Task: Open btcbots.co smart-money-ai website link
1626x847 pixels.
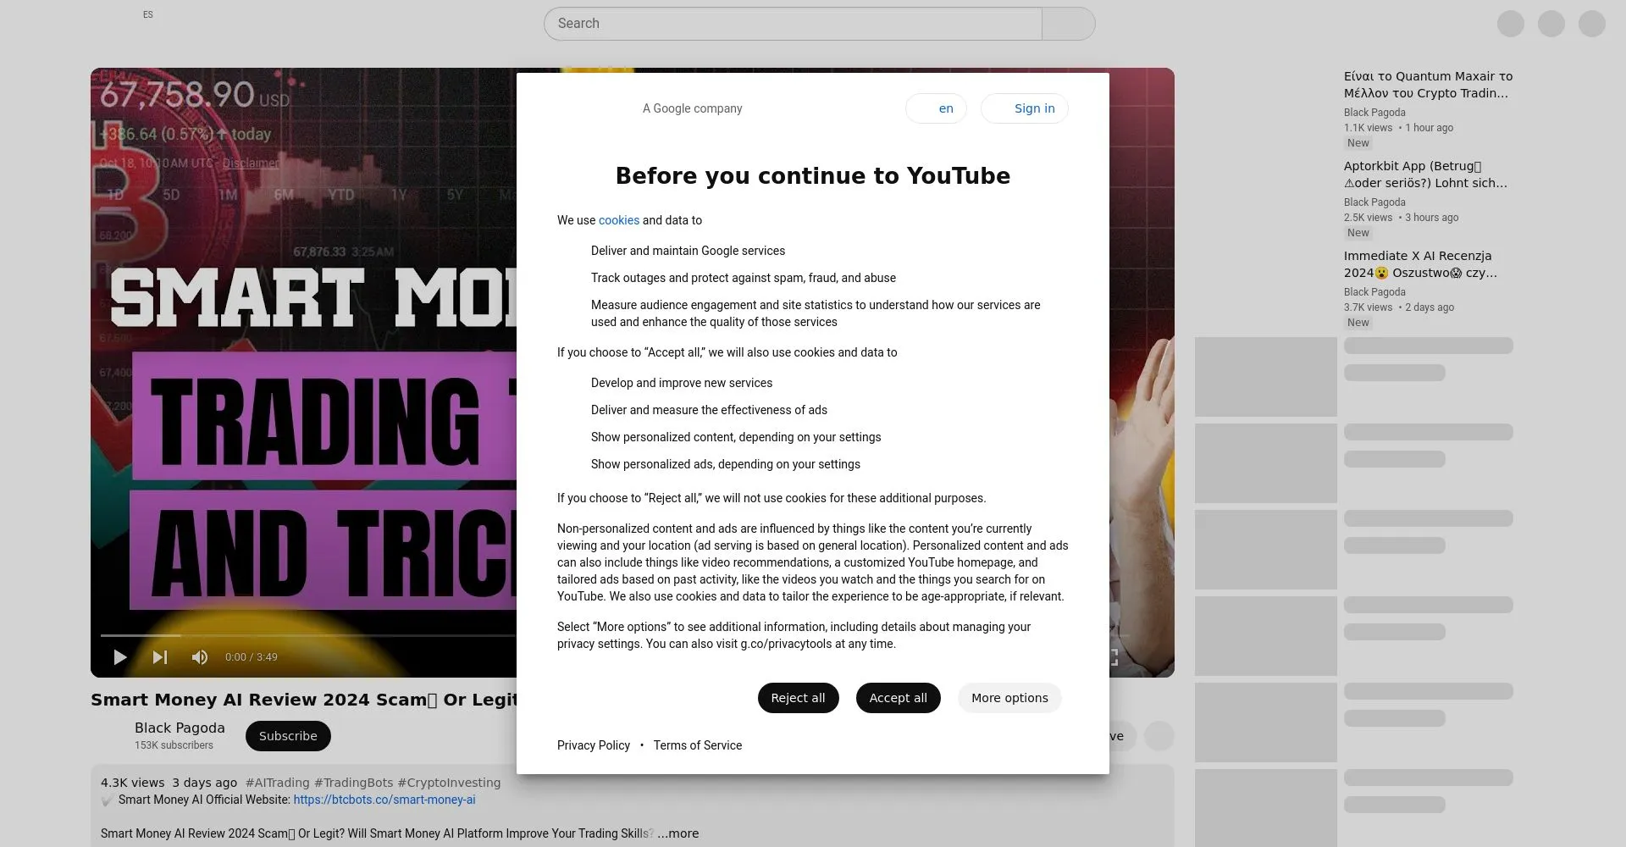Action: 384,800
